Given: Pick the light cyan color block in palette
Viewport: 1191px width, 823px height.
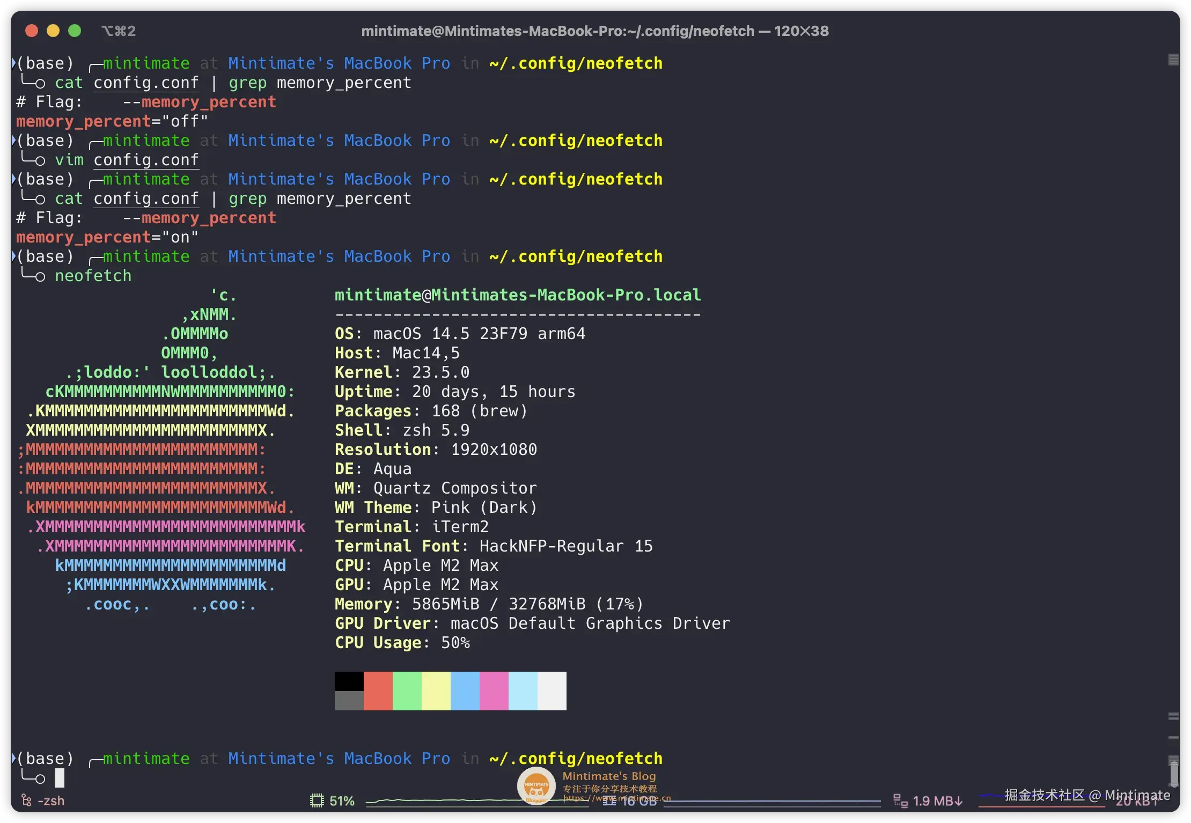Looking at the screenshot, I should (523, 691).
